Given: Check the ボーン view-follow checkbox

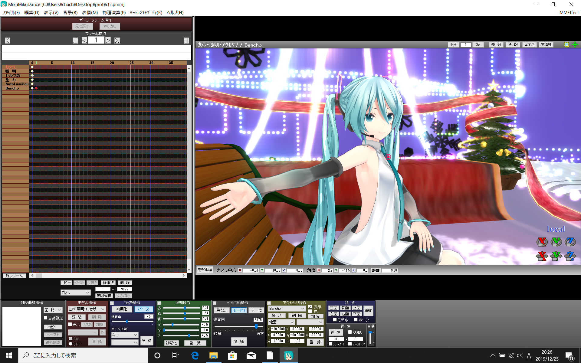Looking at the screenshot, I should (x=356, y=320).
